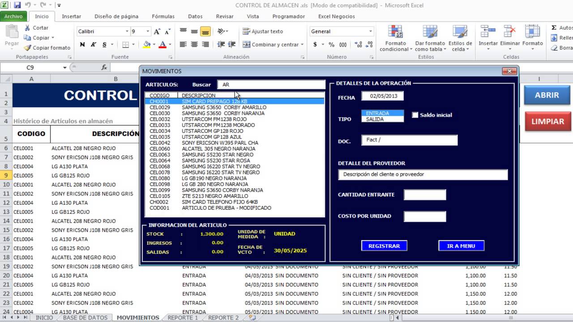Toggle bold N formatting

[82, 44]
